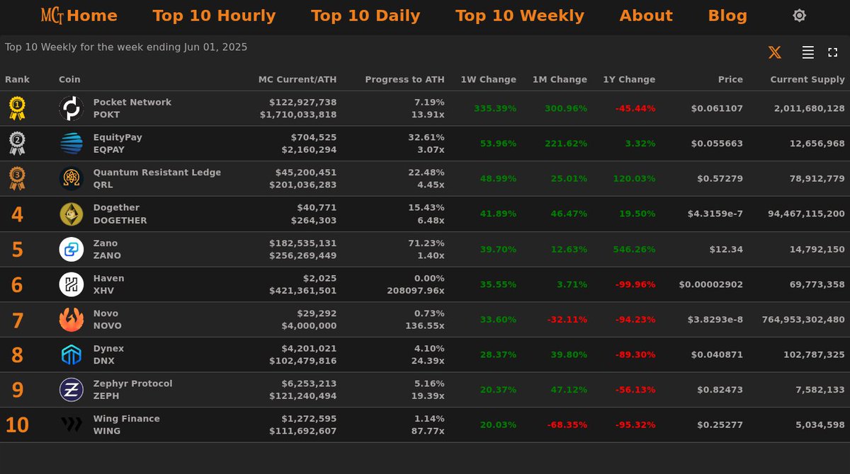The image size is (850, 474).
Task: Click the $0.061107 POKT price
Action: pos(717,108)
